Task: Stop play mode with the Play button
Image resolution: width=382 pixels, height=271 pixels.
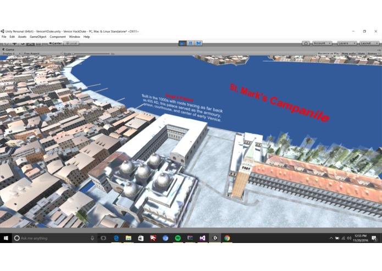Action: (x=182, y=43)
